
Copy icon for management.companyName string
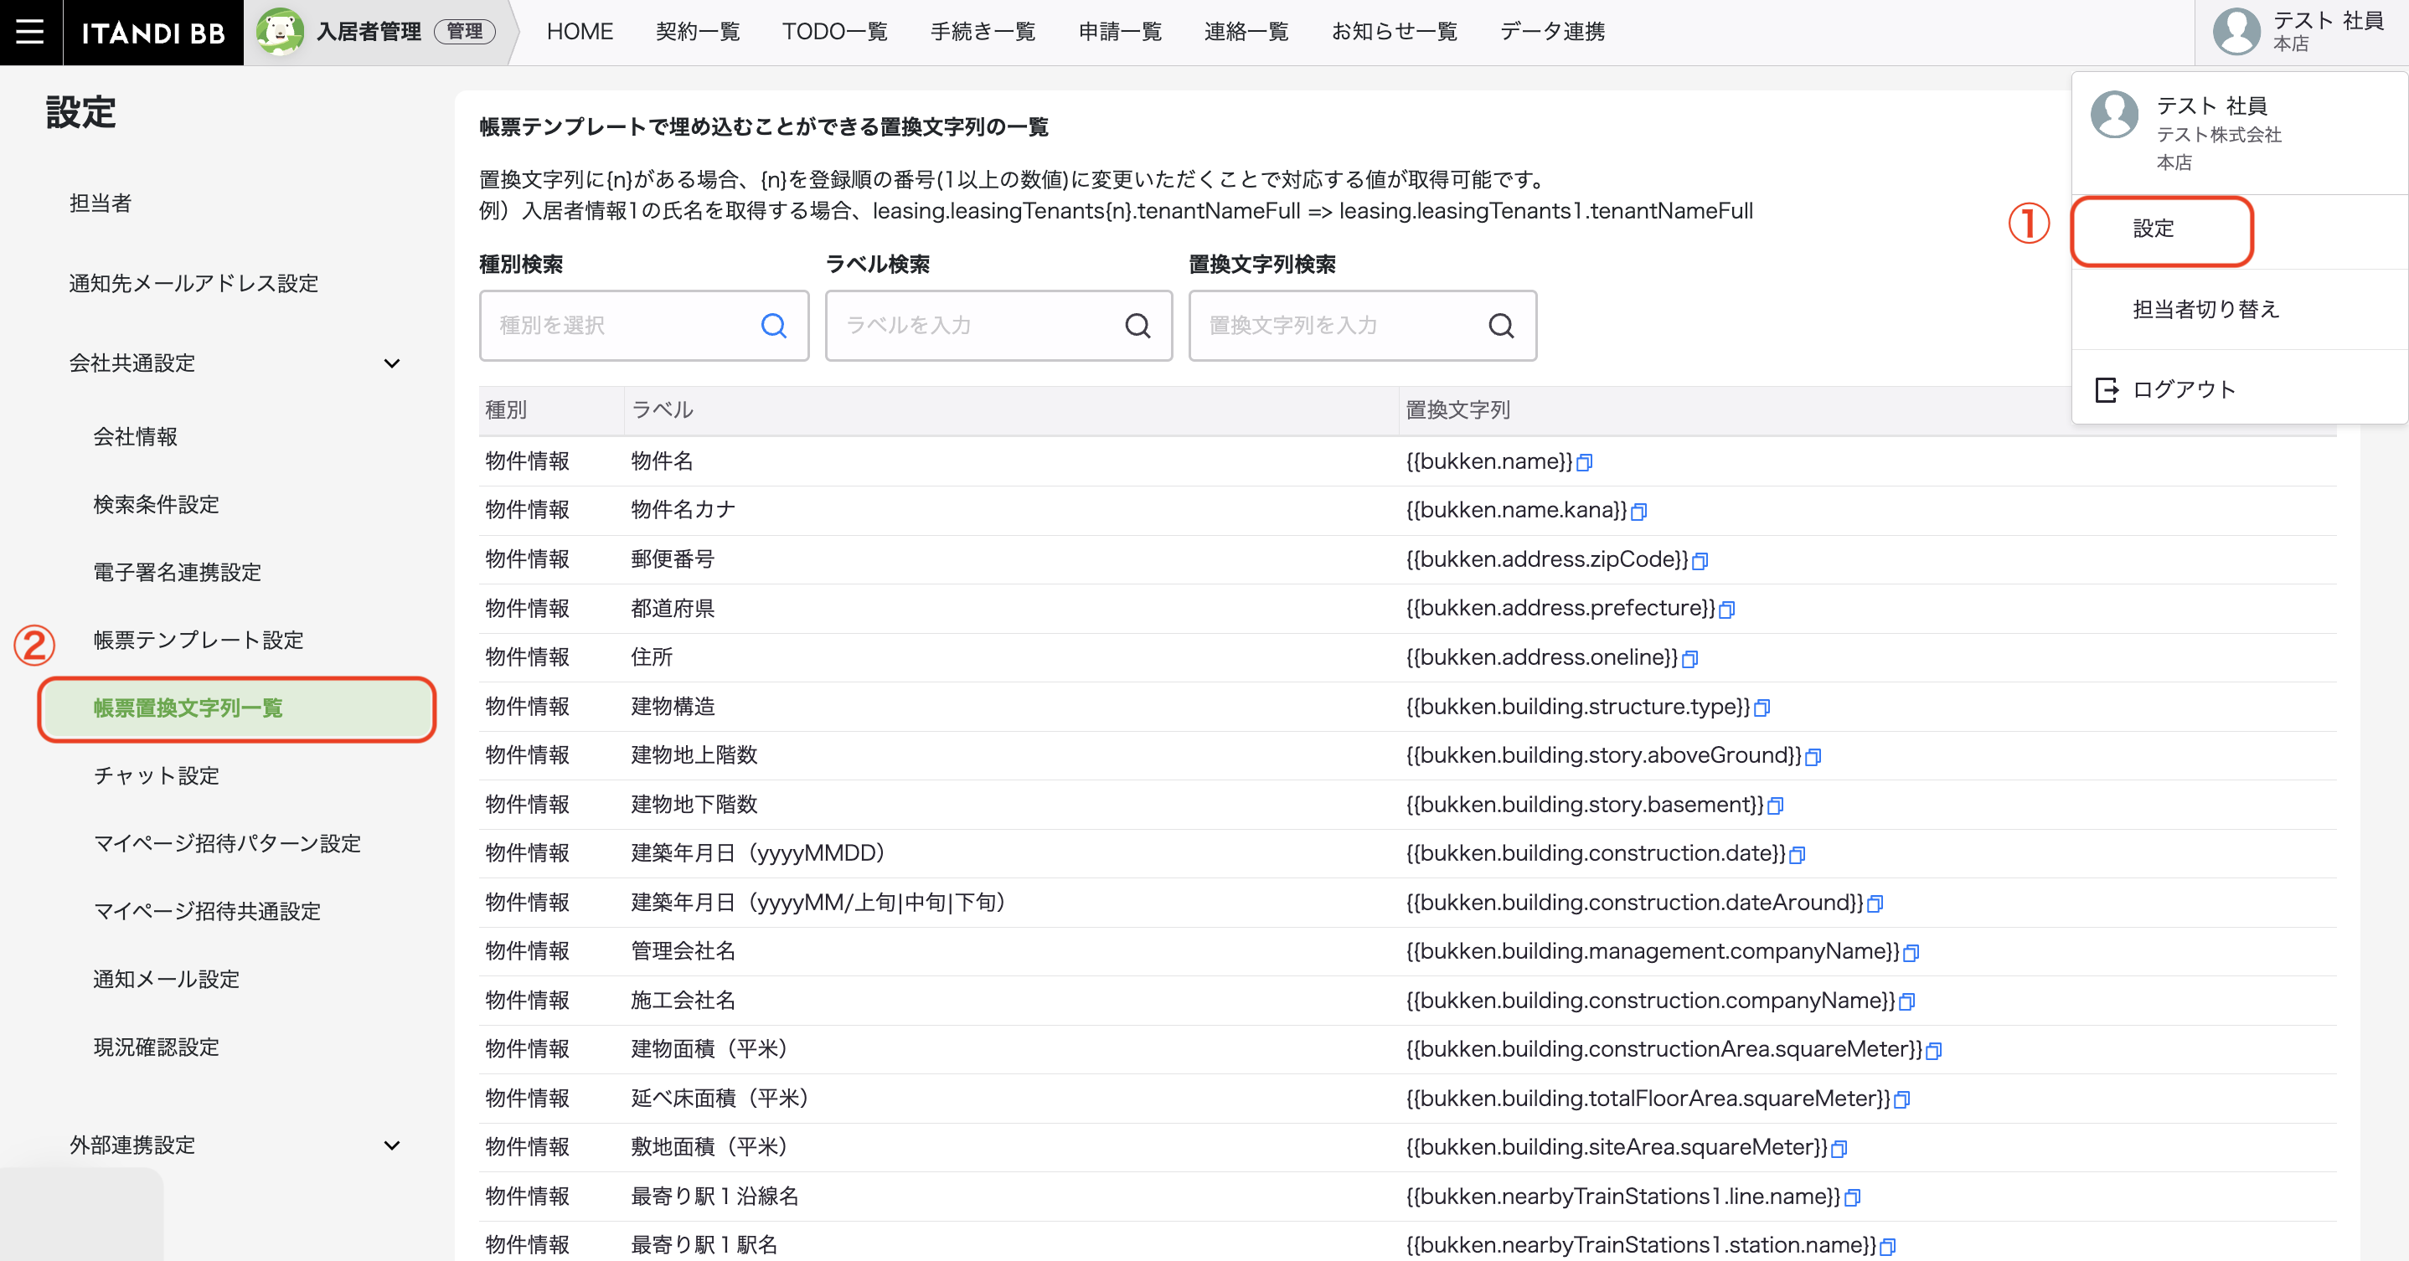coord(1911,953)
